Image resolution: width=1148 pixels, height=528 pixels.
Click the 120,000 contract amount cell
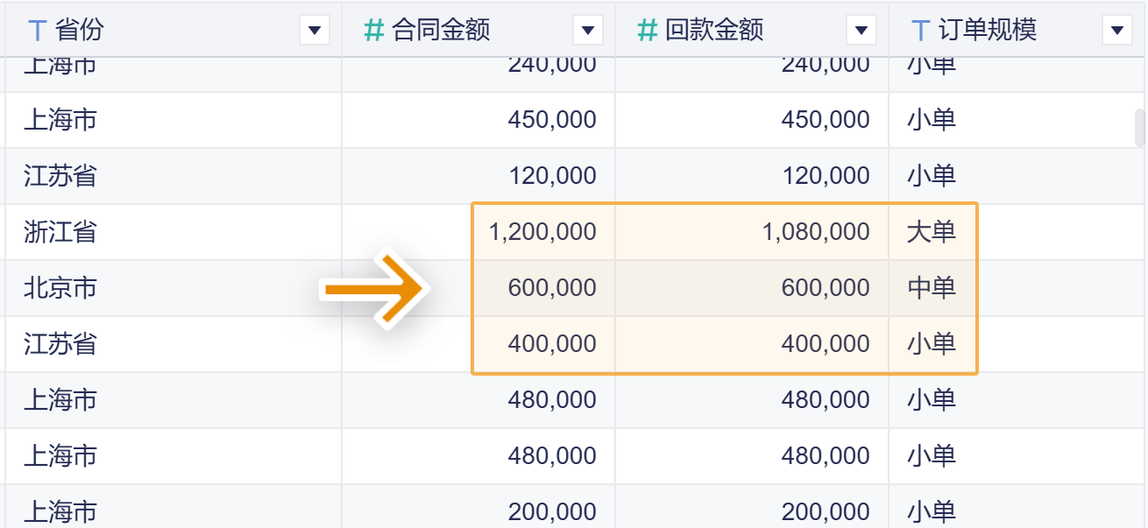click(x=552, y=176)
